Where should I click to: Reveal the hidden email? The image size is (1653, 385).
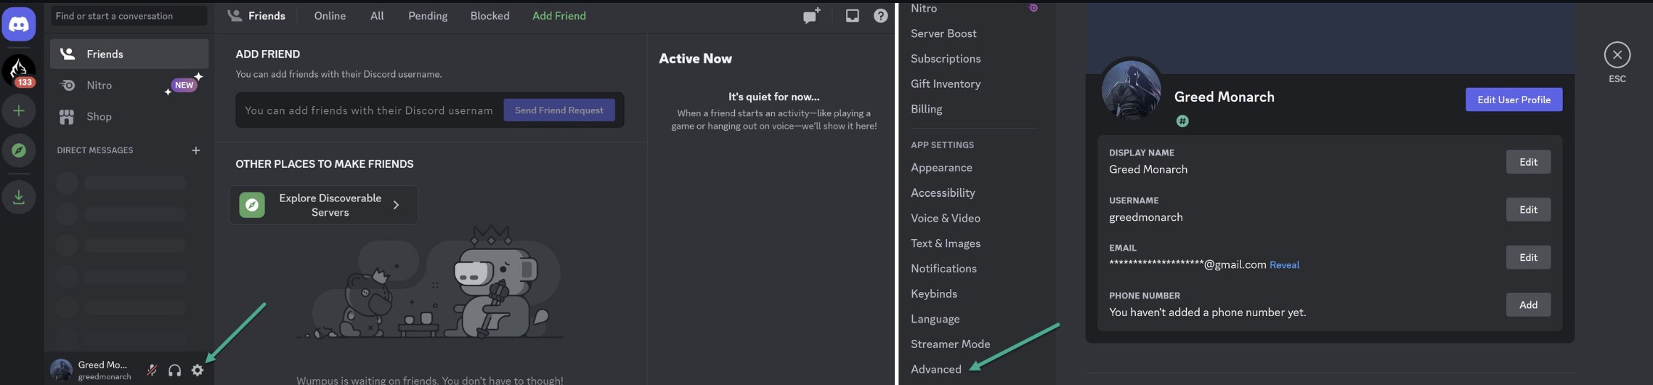(1284, 265)
